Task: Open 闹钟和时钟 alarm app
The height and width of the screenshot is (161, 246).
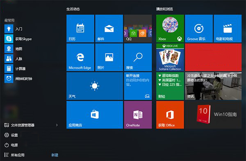Action: pyautogui.click(x=19, y=79)
